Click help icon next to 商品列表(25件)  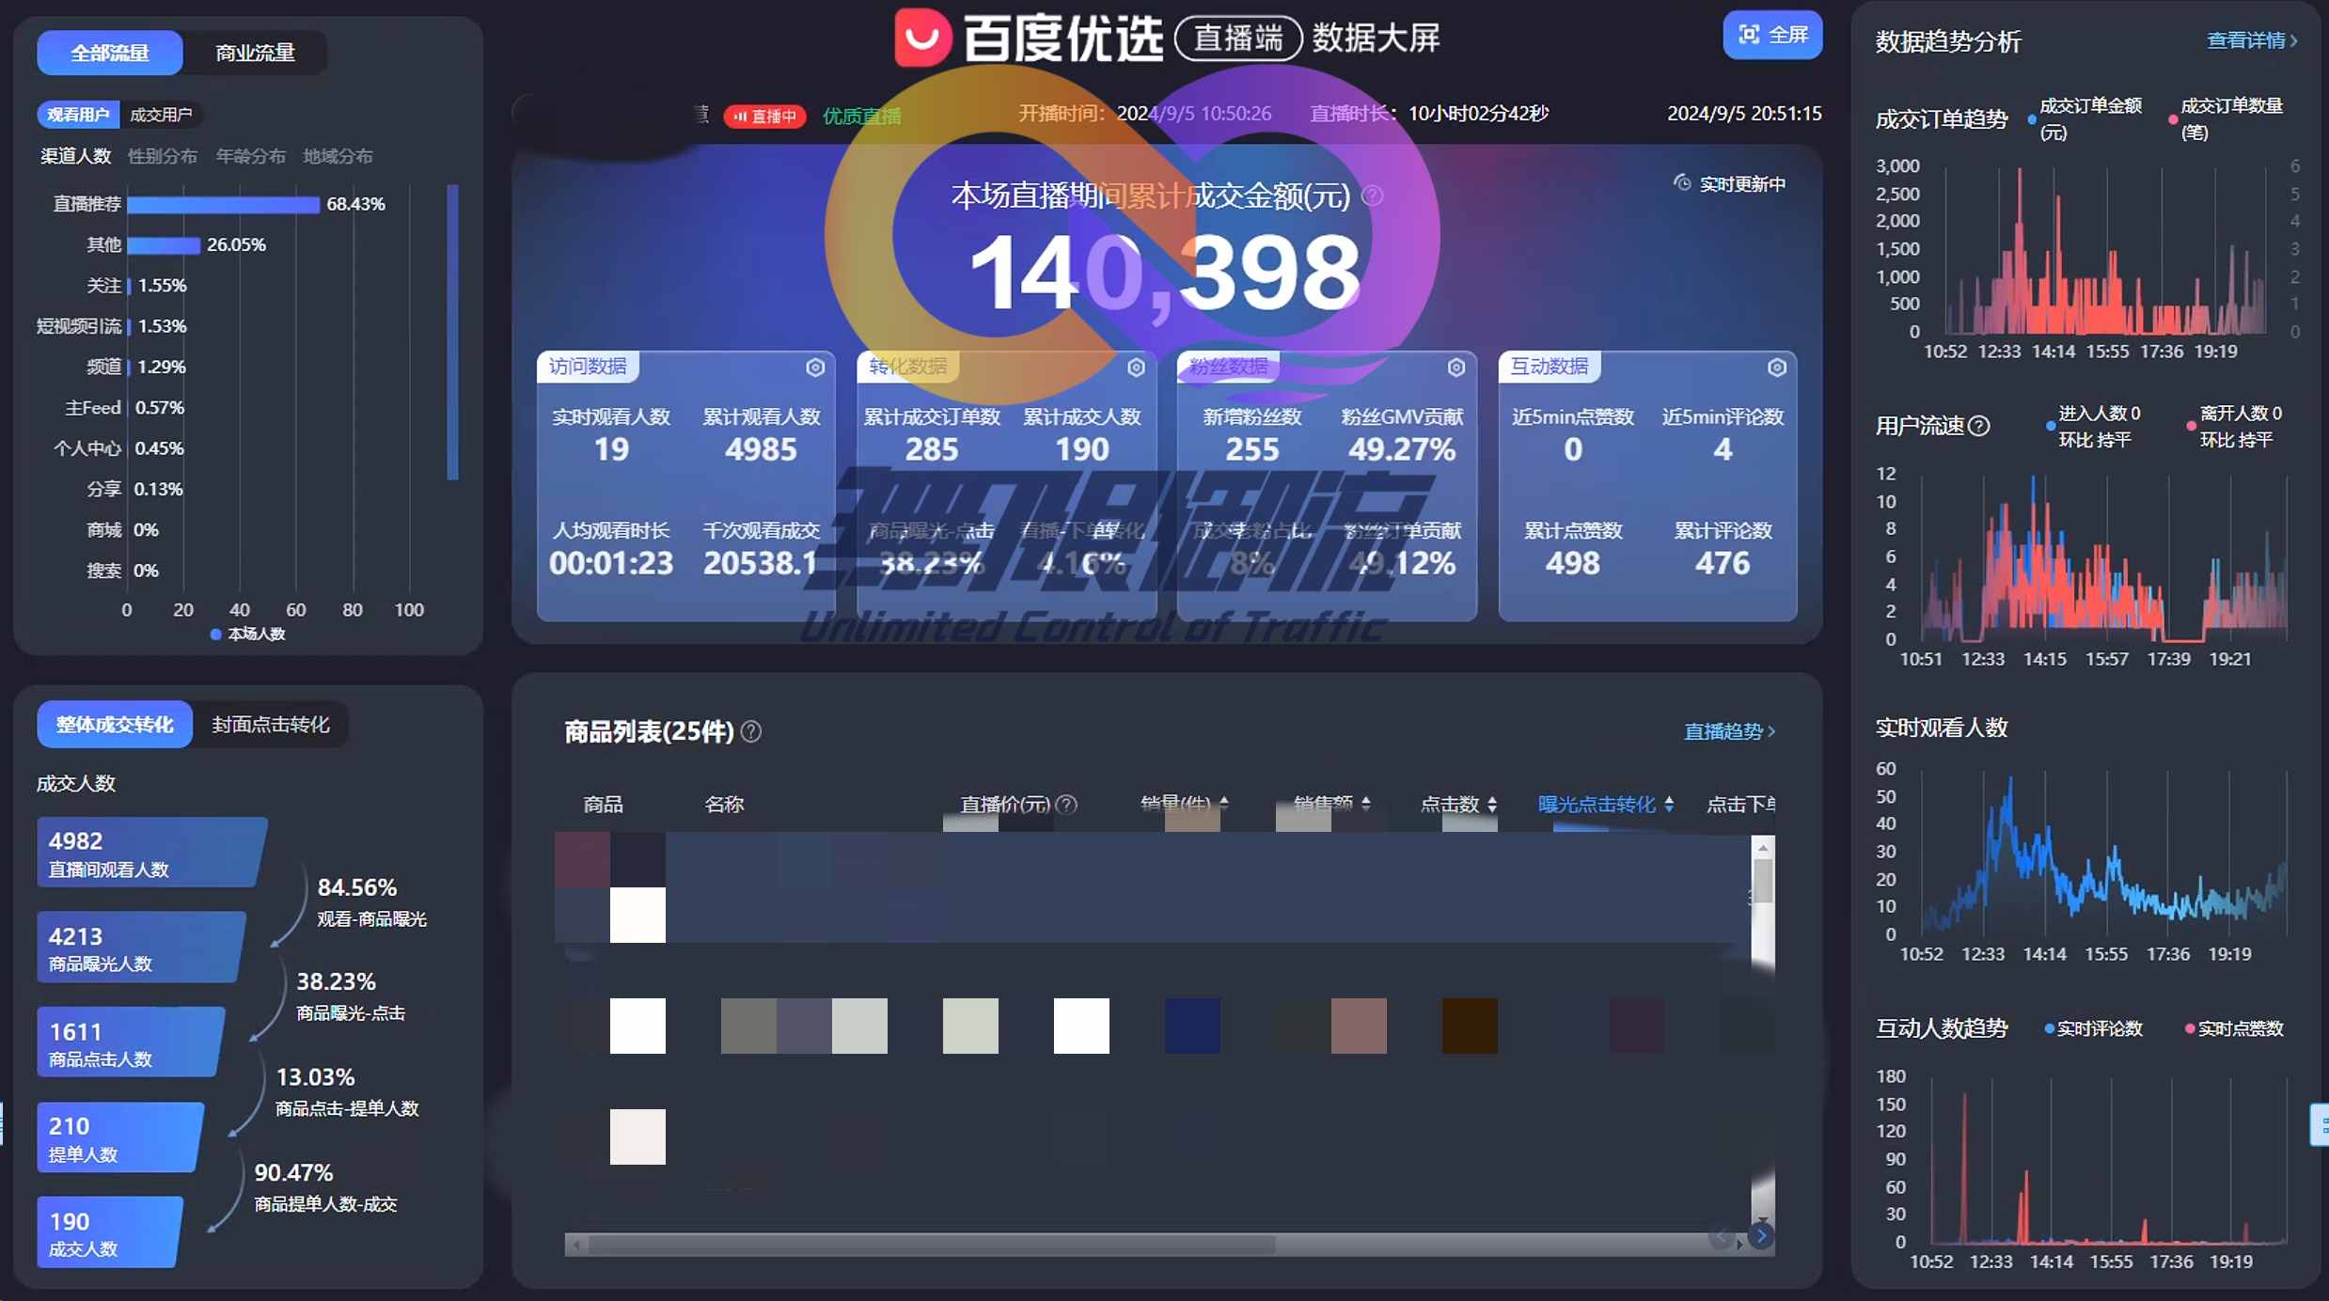pyautogui.click(x=751, y=731)
